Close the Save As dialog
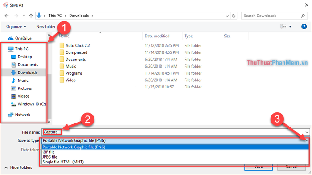Screen dimensions: 312x175 (x=307, y=5)
